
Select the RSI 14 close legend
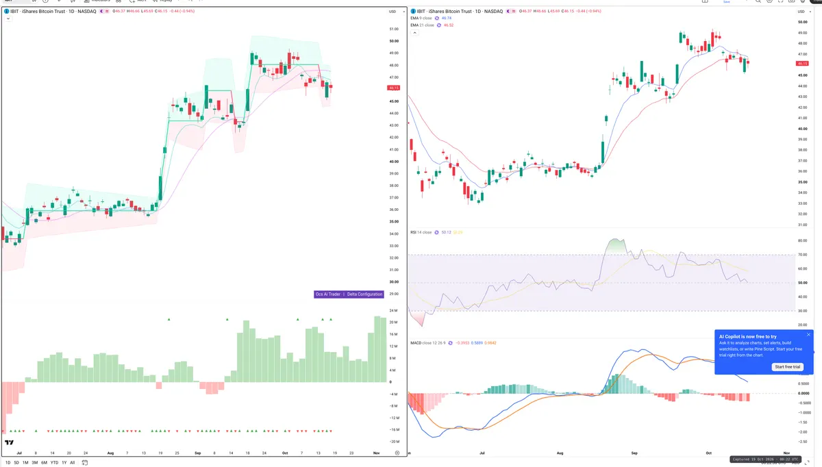point(421,232)
